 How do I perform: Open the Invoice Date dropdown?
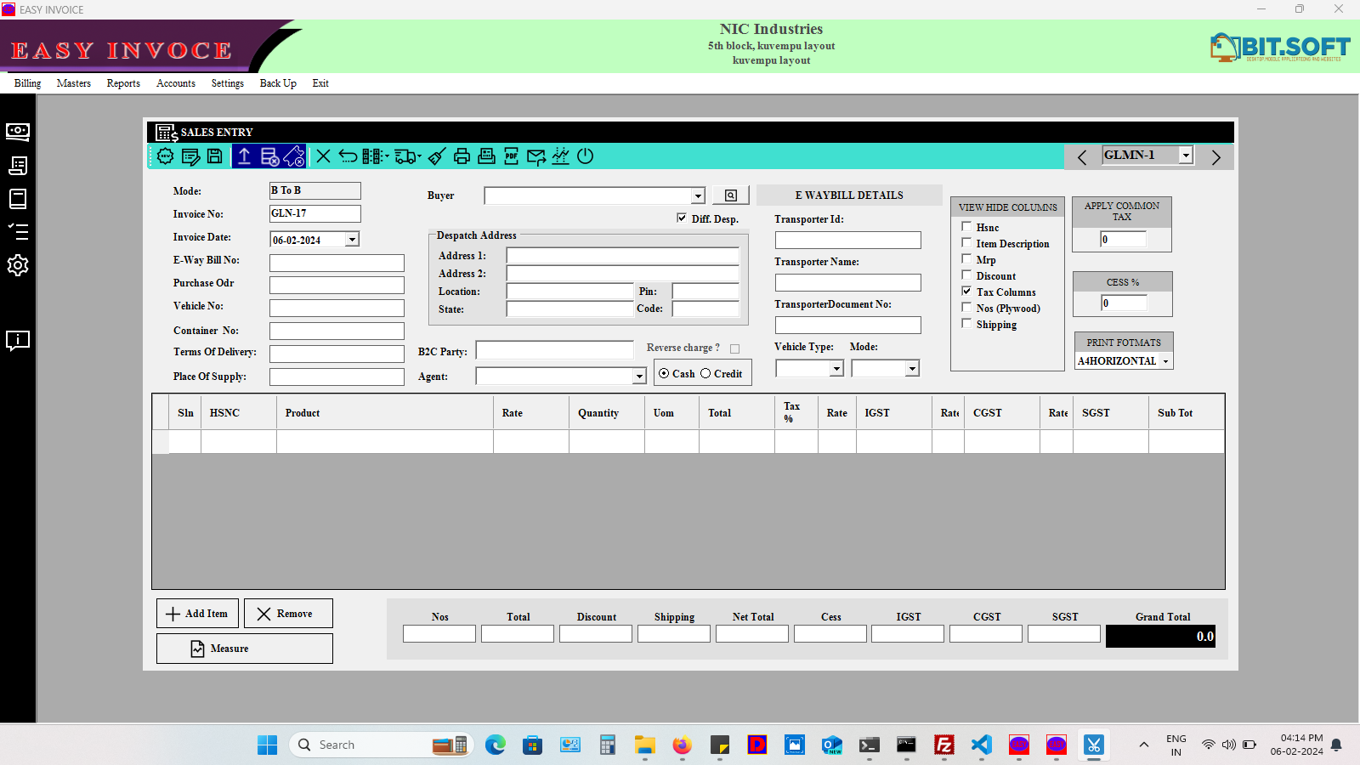coord(352,241)
